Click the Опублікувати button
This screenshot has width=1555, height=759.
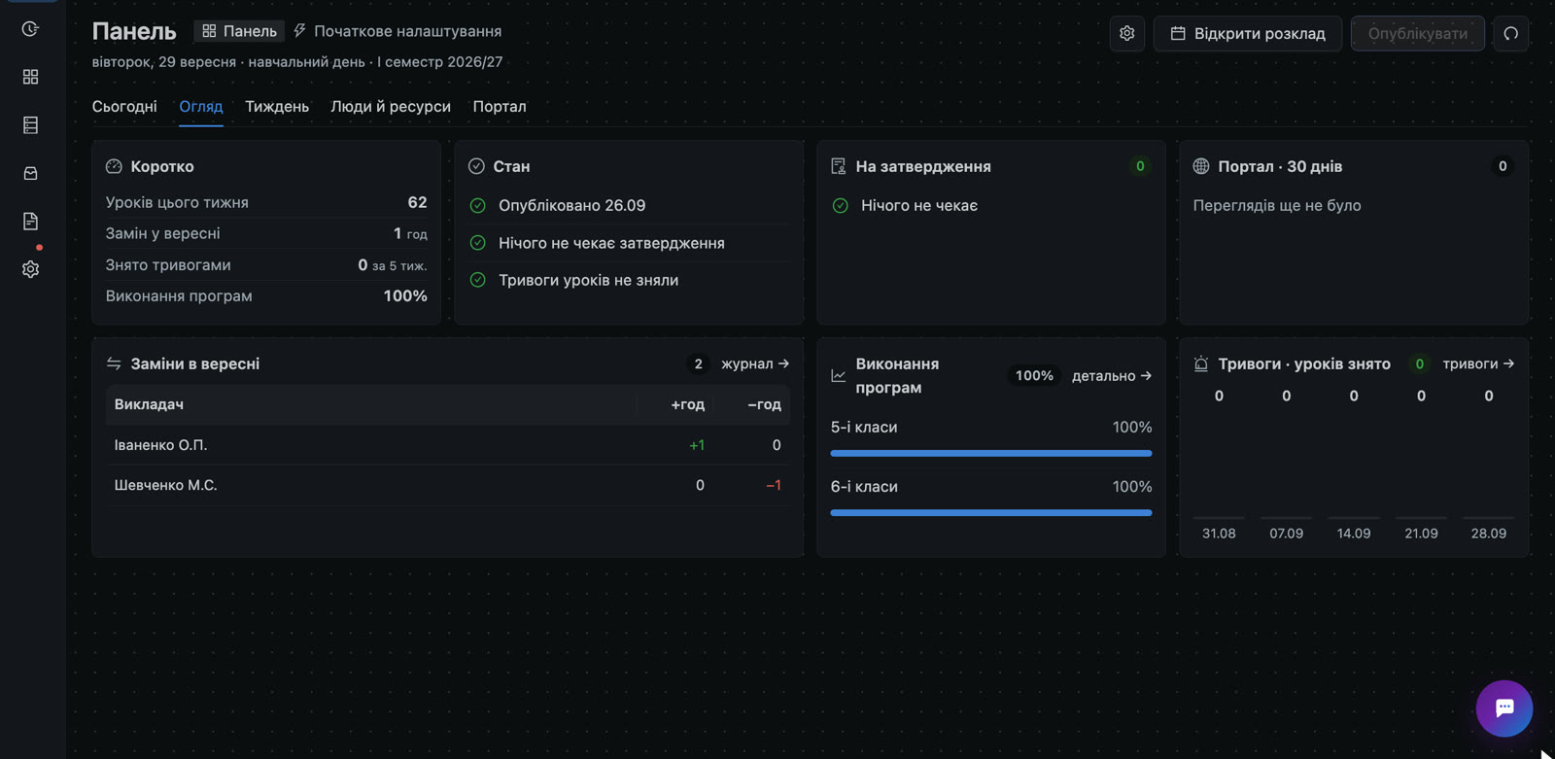(x=1418, y=34)
